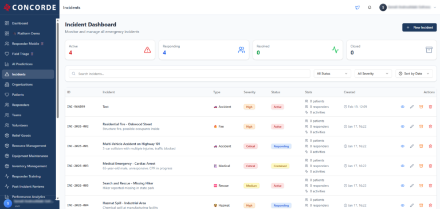Image resolution: width=440 pixels, height=209 pixels.
Task: Archive the Multi-Vehicle Accident incident
Action: (421, 146)
